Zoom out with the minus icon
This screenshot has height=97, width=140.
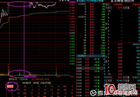[66, 1]
